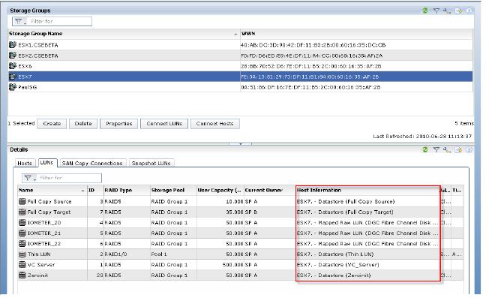This screenshot has height=298, width=489.
Task: Open the Snapshot LUNs tab
Action: (x=151, y=163)
